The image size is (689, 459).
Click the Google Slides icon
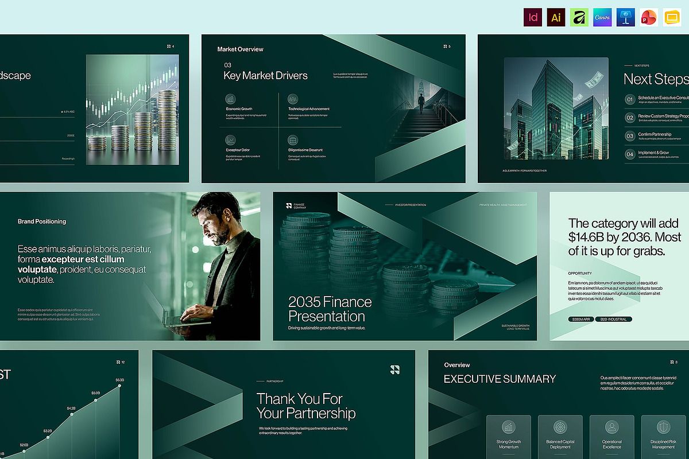pyautogui.click(x=672, y=18)
